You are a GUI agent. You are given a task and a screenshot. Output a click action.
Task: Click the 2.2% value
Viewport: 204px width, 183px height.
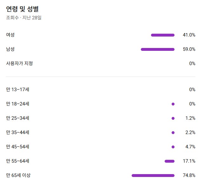tap(190, 132)
